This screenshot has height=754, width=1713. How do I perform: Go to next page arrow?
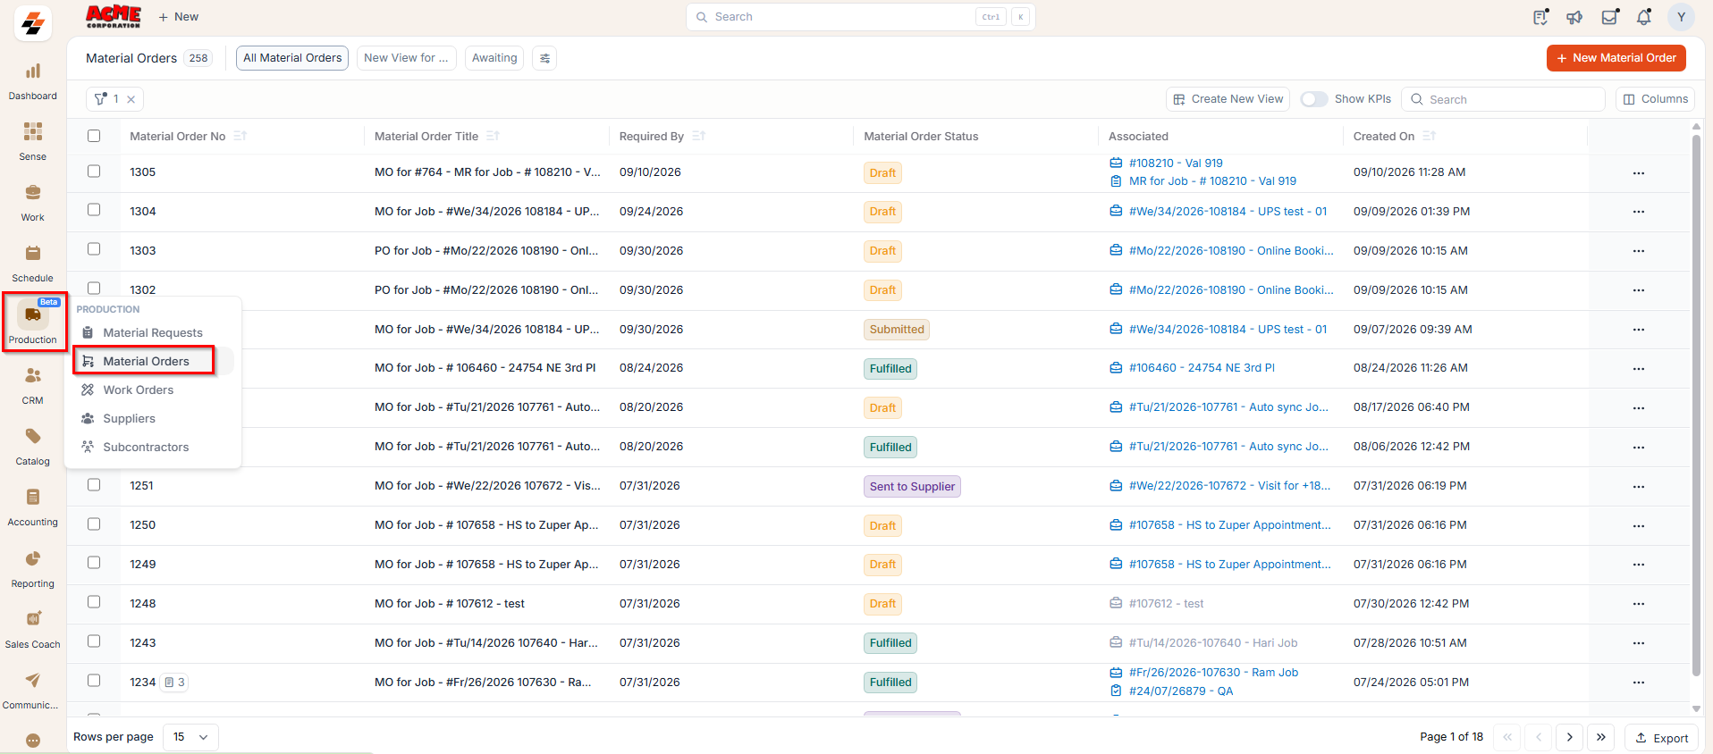pyautogui.click(x=1569, y=737)
